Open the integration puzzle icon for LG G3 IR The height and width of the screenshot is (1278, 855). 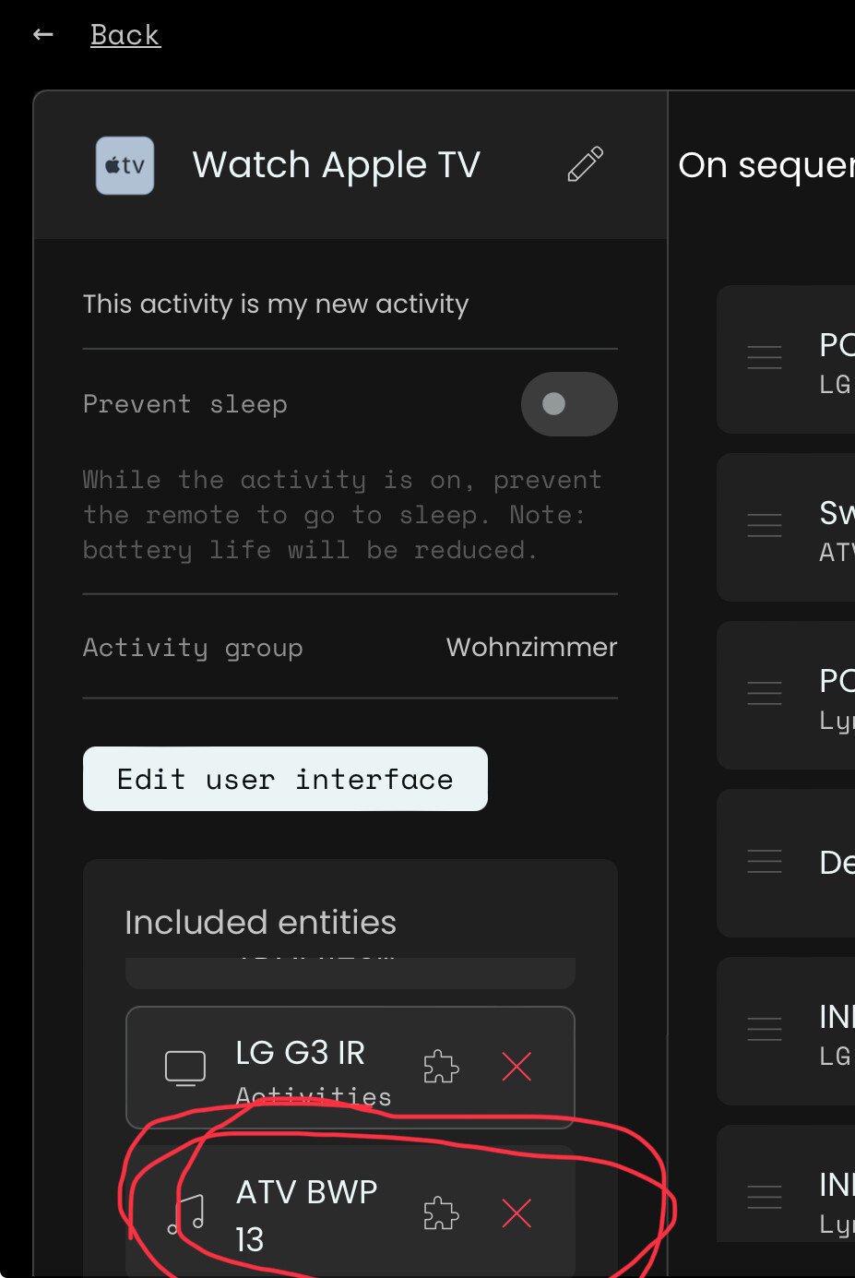click(x=441, y=1067)
